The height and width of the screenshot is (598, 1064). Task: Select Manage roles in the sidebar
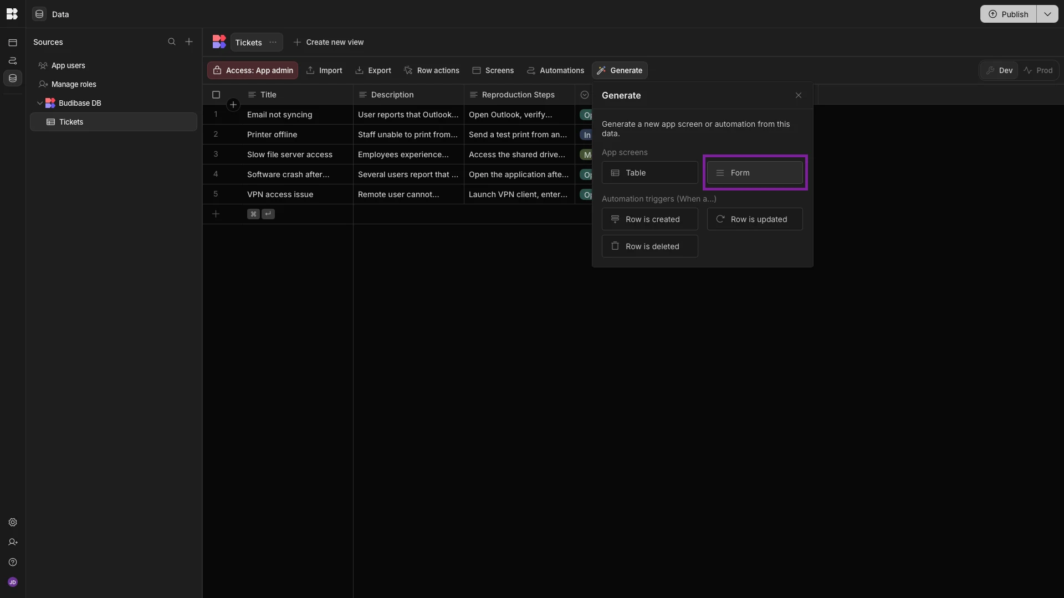click(73, 84)
